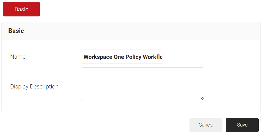
Task: Focus the Name input containing Workspace One Policy
Action: (122, 57)
